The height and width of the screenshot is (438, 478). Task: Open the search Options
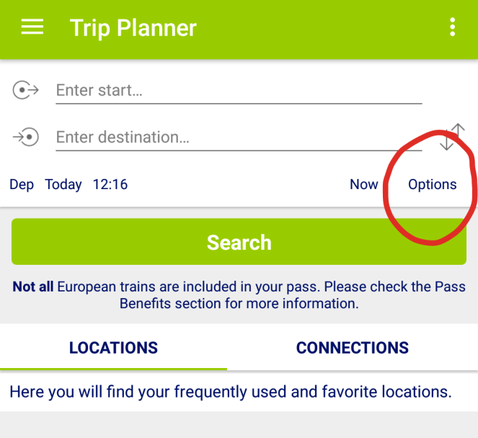[x=433, y=185]
